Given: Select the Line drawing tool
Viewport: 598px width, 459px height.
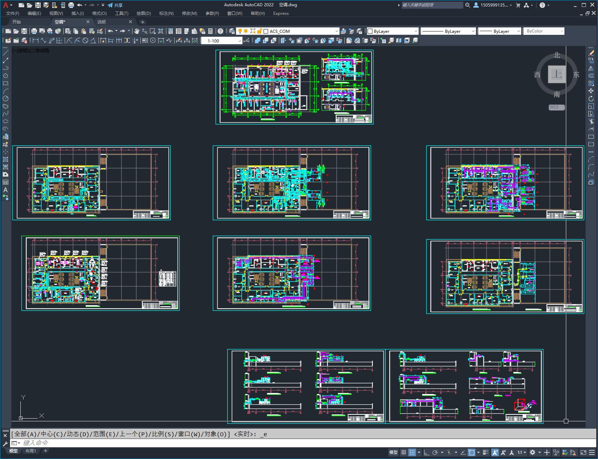Looking at the screenshot, I should click(6, 53).
